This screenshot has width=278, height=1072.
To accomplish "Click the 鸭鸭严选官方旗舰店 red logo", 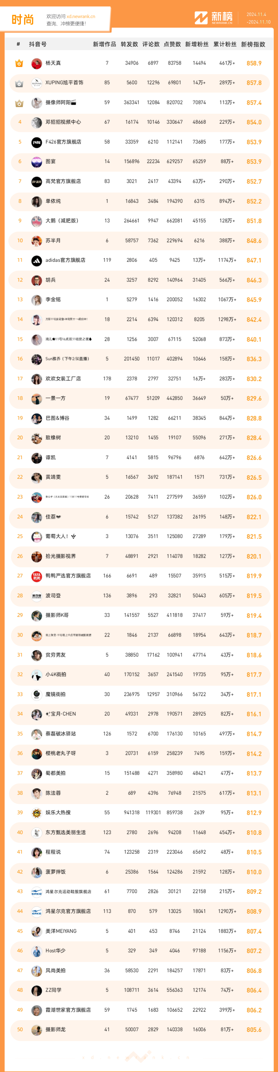I will 37,576.
